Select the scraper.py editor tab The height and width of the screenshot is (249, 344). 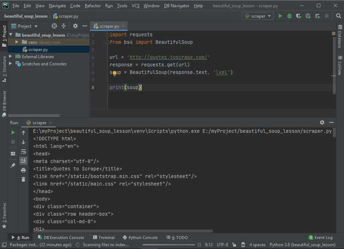[109, 26]
